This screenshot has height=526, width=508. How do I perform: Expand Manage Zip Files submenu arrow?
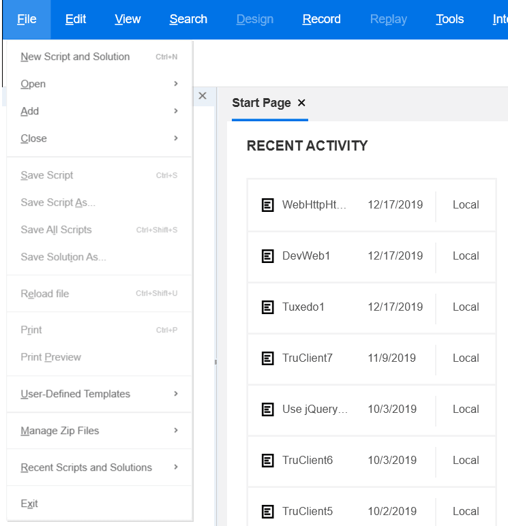176,430
